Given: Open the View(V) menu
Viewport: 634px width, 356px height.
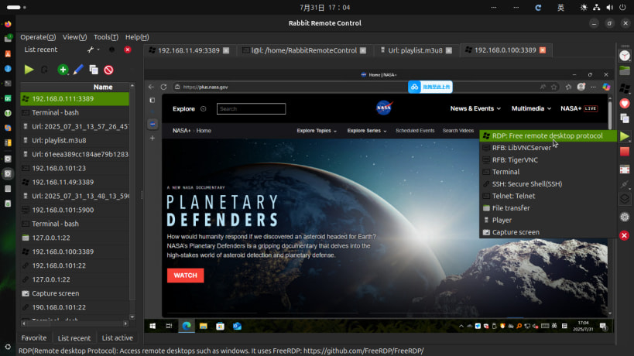Looking at the screenshot, I should (x=74, y=37).
